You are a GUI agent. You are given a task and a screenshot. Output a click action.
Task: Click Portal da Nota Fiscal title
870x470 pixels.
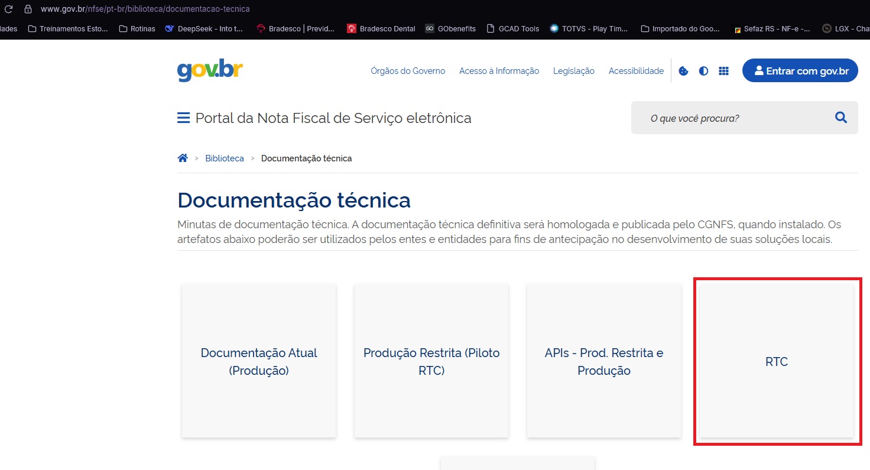click(333, 118)
